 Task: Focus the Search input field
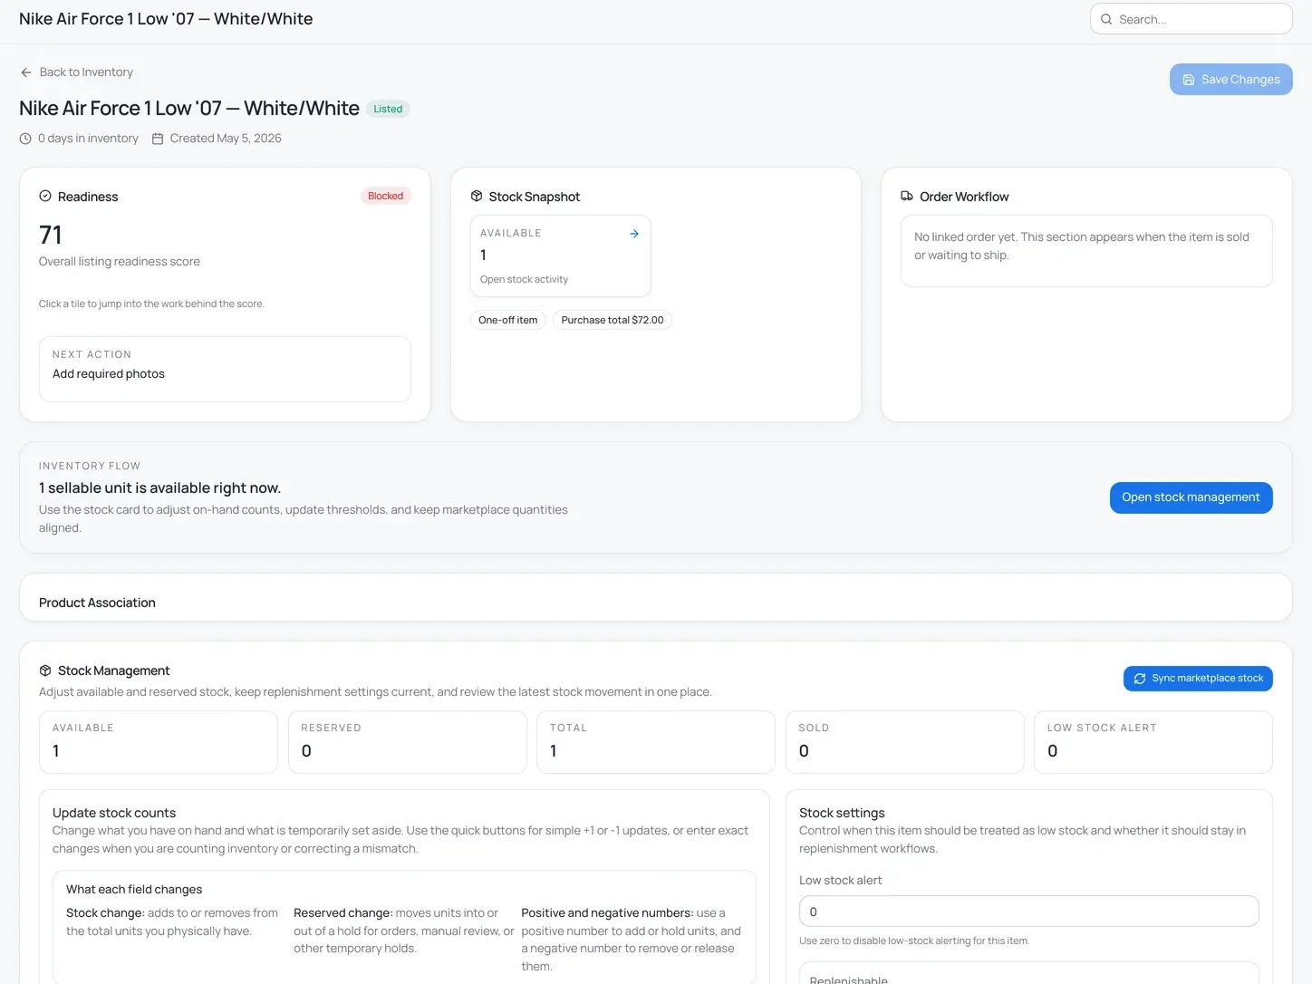pyautogui.click(x=1191, y=19)
